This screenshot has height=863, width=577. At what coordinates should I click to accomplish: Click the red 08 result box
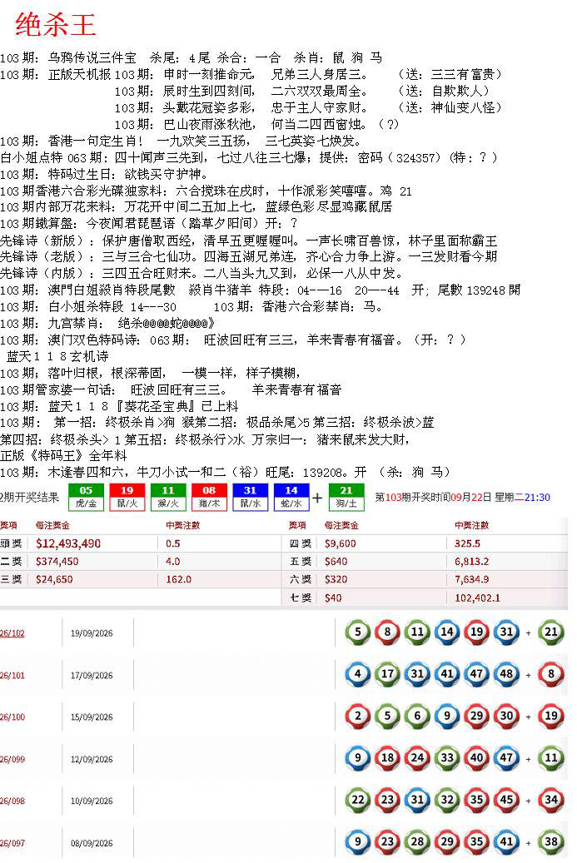tap(209, 497)
